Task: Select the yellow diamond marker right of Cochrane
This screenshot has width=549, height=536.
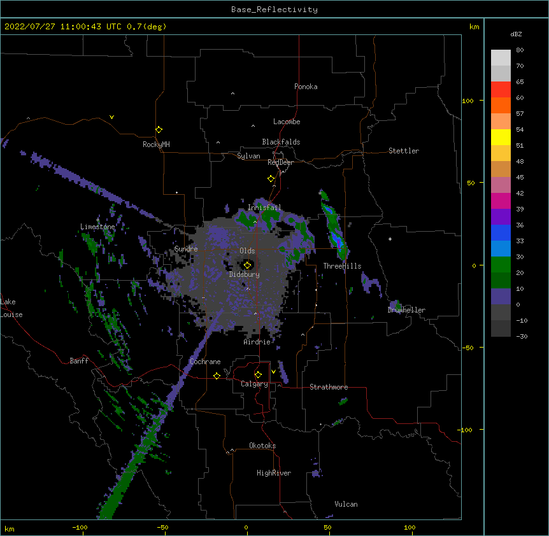Action: pyautogui.click(x=217, y=376)
